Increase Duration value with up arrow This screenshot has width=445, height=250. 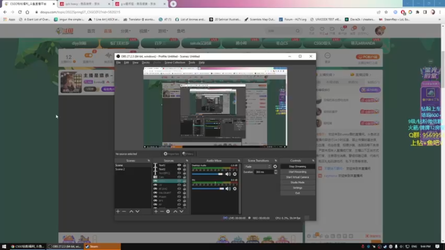[x=275, y=171]
